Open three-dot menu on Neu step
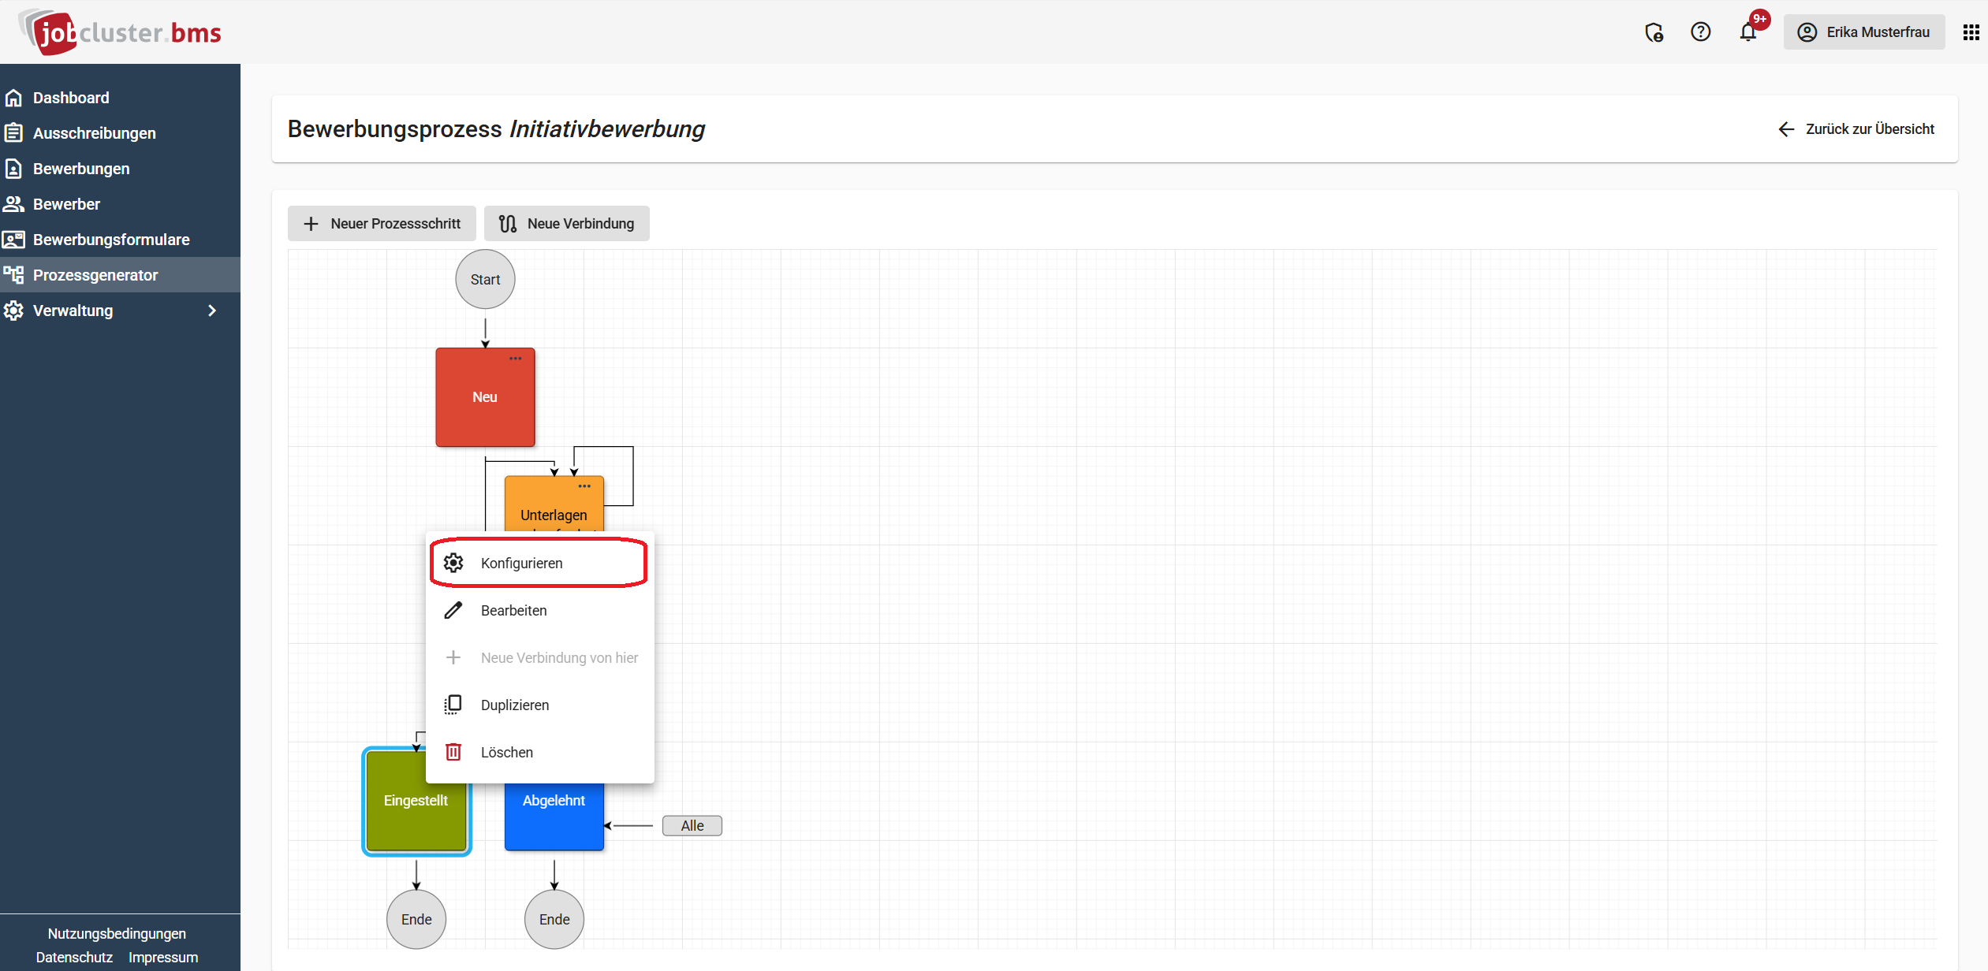Viewport: 1988px width, 971px height. pyautogui.click(x=515, y=359)
